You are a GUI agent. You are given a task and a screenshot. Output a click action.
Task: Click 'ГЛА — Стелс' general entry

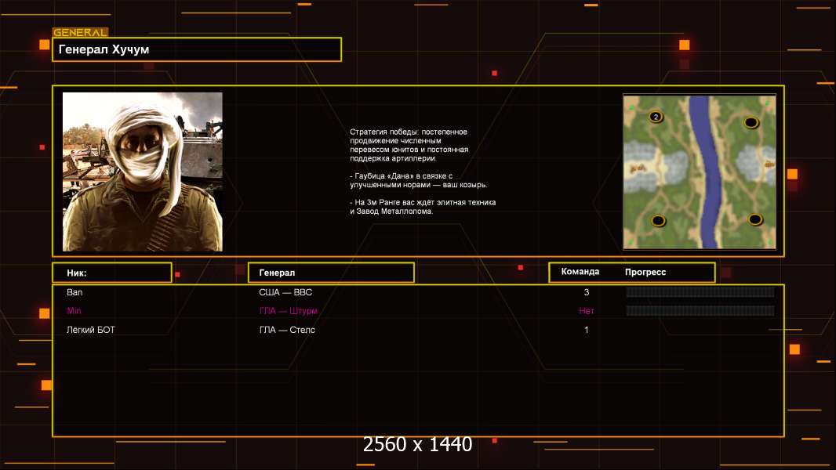coord(287,330)
